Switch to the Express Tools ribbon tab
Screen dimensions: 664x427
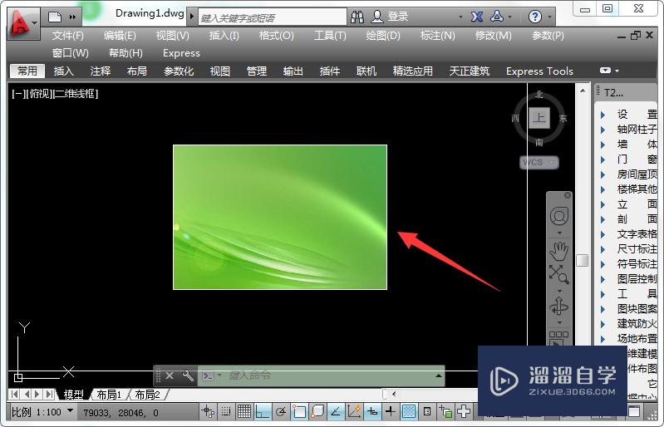(539, 71)
